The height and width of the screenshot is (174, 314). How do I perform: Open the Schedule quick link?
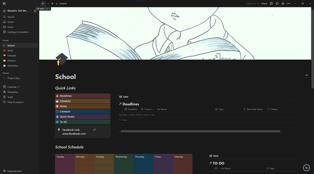(x=82, y=101)
